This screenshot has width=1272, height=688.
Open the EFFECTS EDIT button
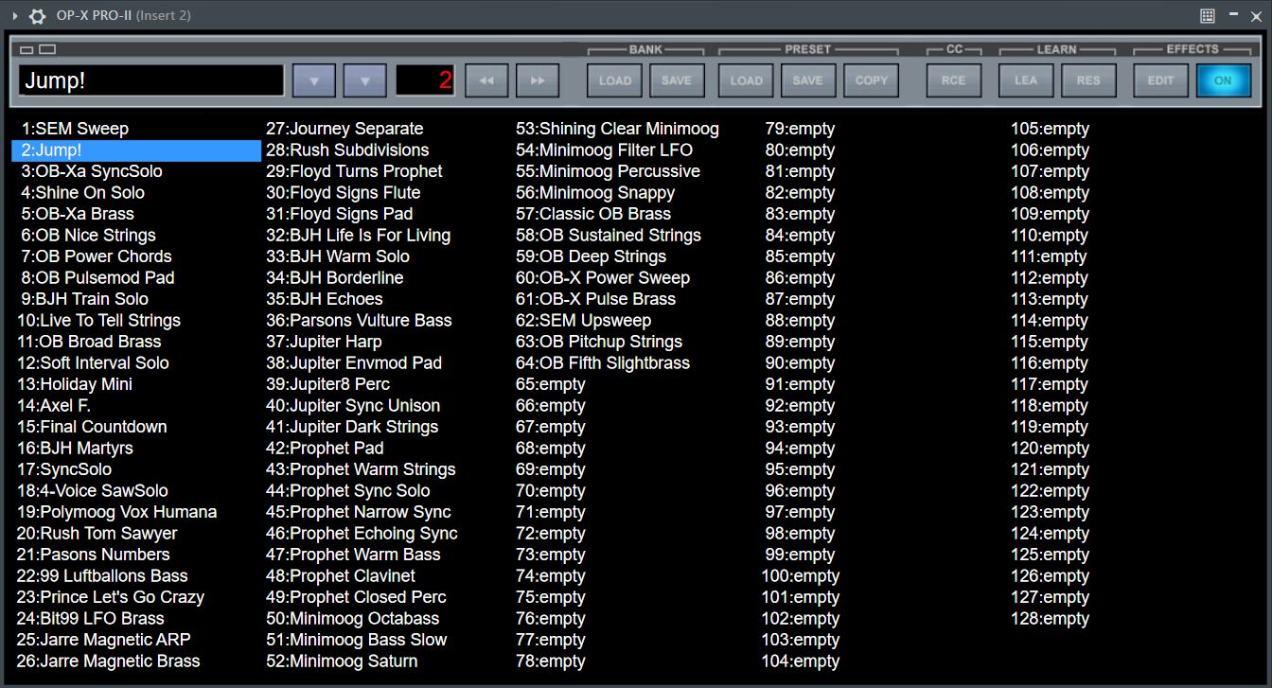[x=1161, y=80]
